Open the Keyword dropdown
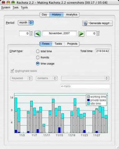The height and width of the screenshot is (149, 119). point(21,78)
